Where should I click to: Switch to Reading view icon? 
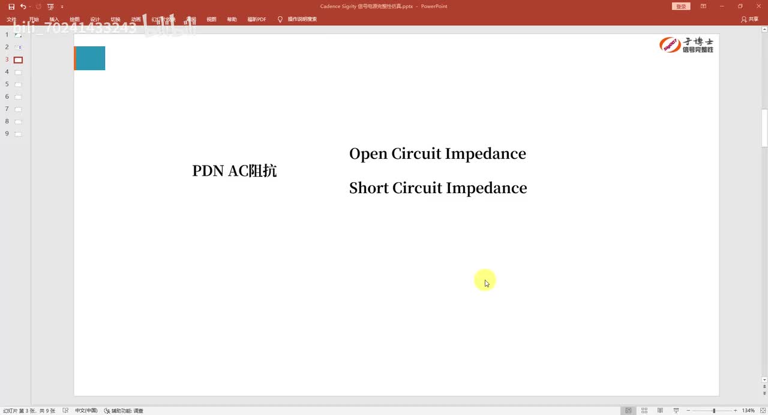[x=660, y=411]
